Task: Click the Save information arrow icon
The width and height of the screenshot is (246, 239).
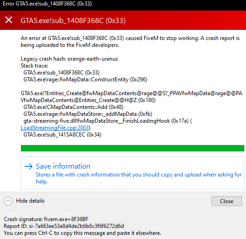Action: 28,166
